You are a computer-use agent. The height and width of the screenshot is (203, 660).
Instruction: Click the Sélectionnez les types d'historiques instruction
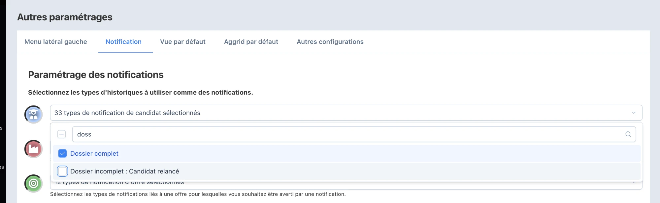pyautogui.click(x=141, y=92)
